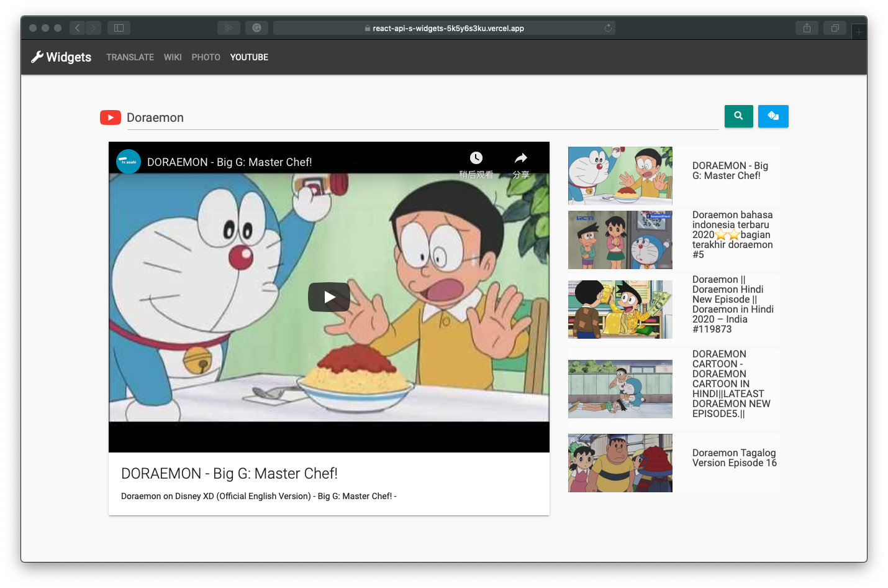Click 'DORAEMON - Big G: Master Chef!' sidebar title
The height and width of the screenshot is (588, 888).
730,171
